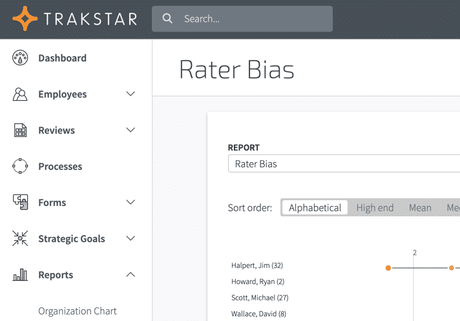
Task: Open the Dashboard page
Action: tap(63, 58)
